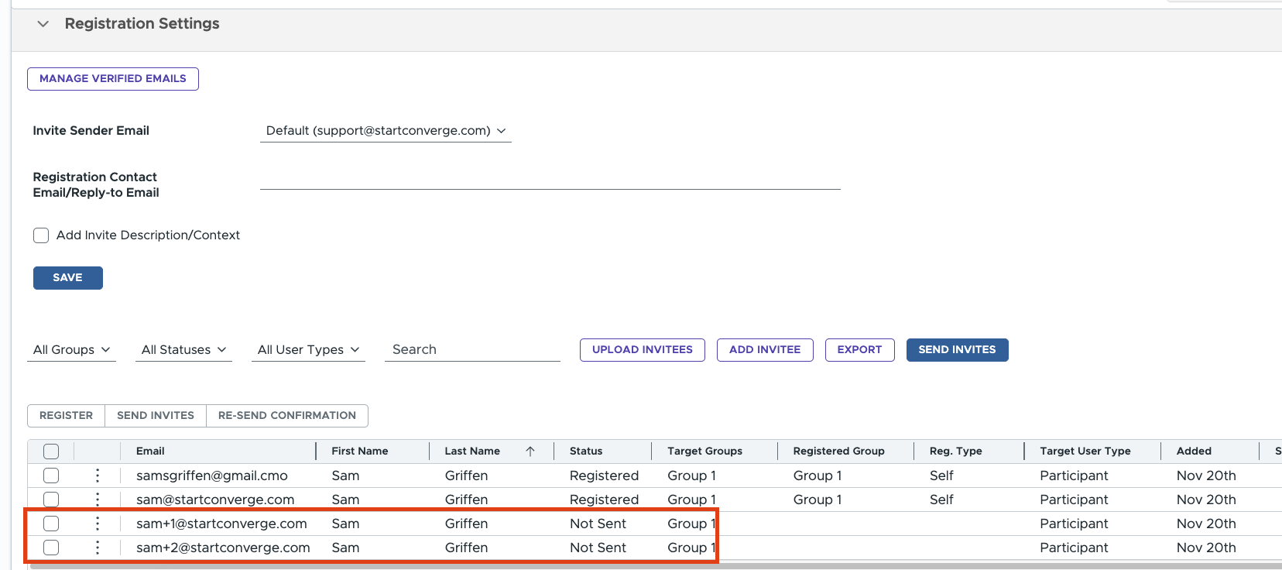The height and width of the screenshot is (570, 1282).
Task: Click the Re-send Confirmation action
Action: coord(287,416)
